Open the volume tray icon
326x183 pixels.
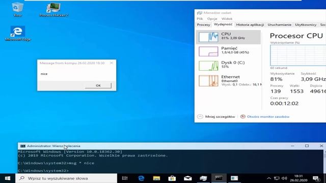click(284, 178)
